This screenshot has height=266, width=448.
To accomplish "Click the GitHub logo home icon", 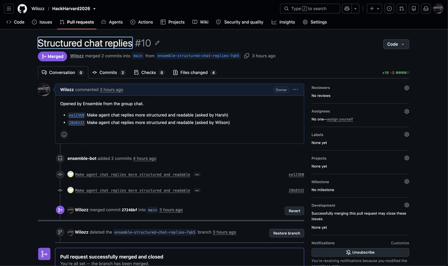I will pyautogui.click(x=22, y=8).
